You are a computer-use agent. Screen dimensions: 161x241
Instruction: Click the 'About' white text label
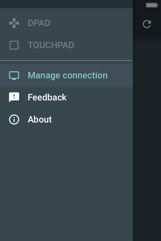40,119
